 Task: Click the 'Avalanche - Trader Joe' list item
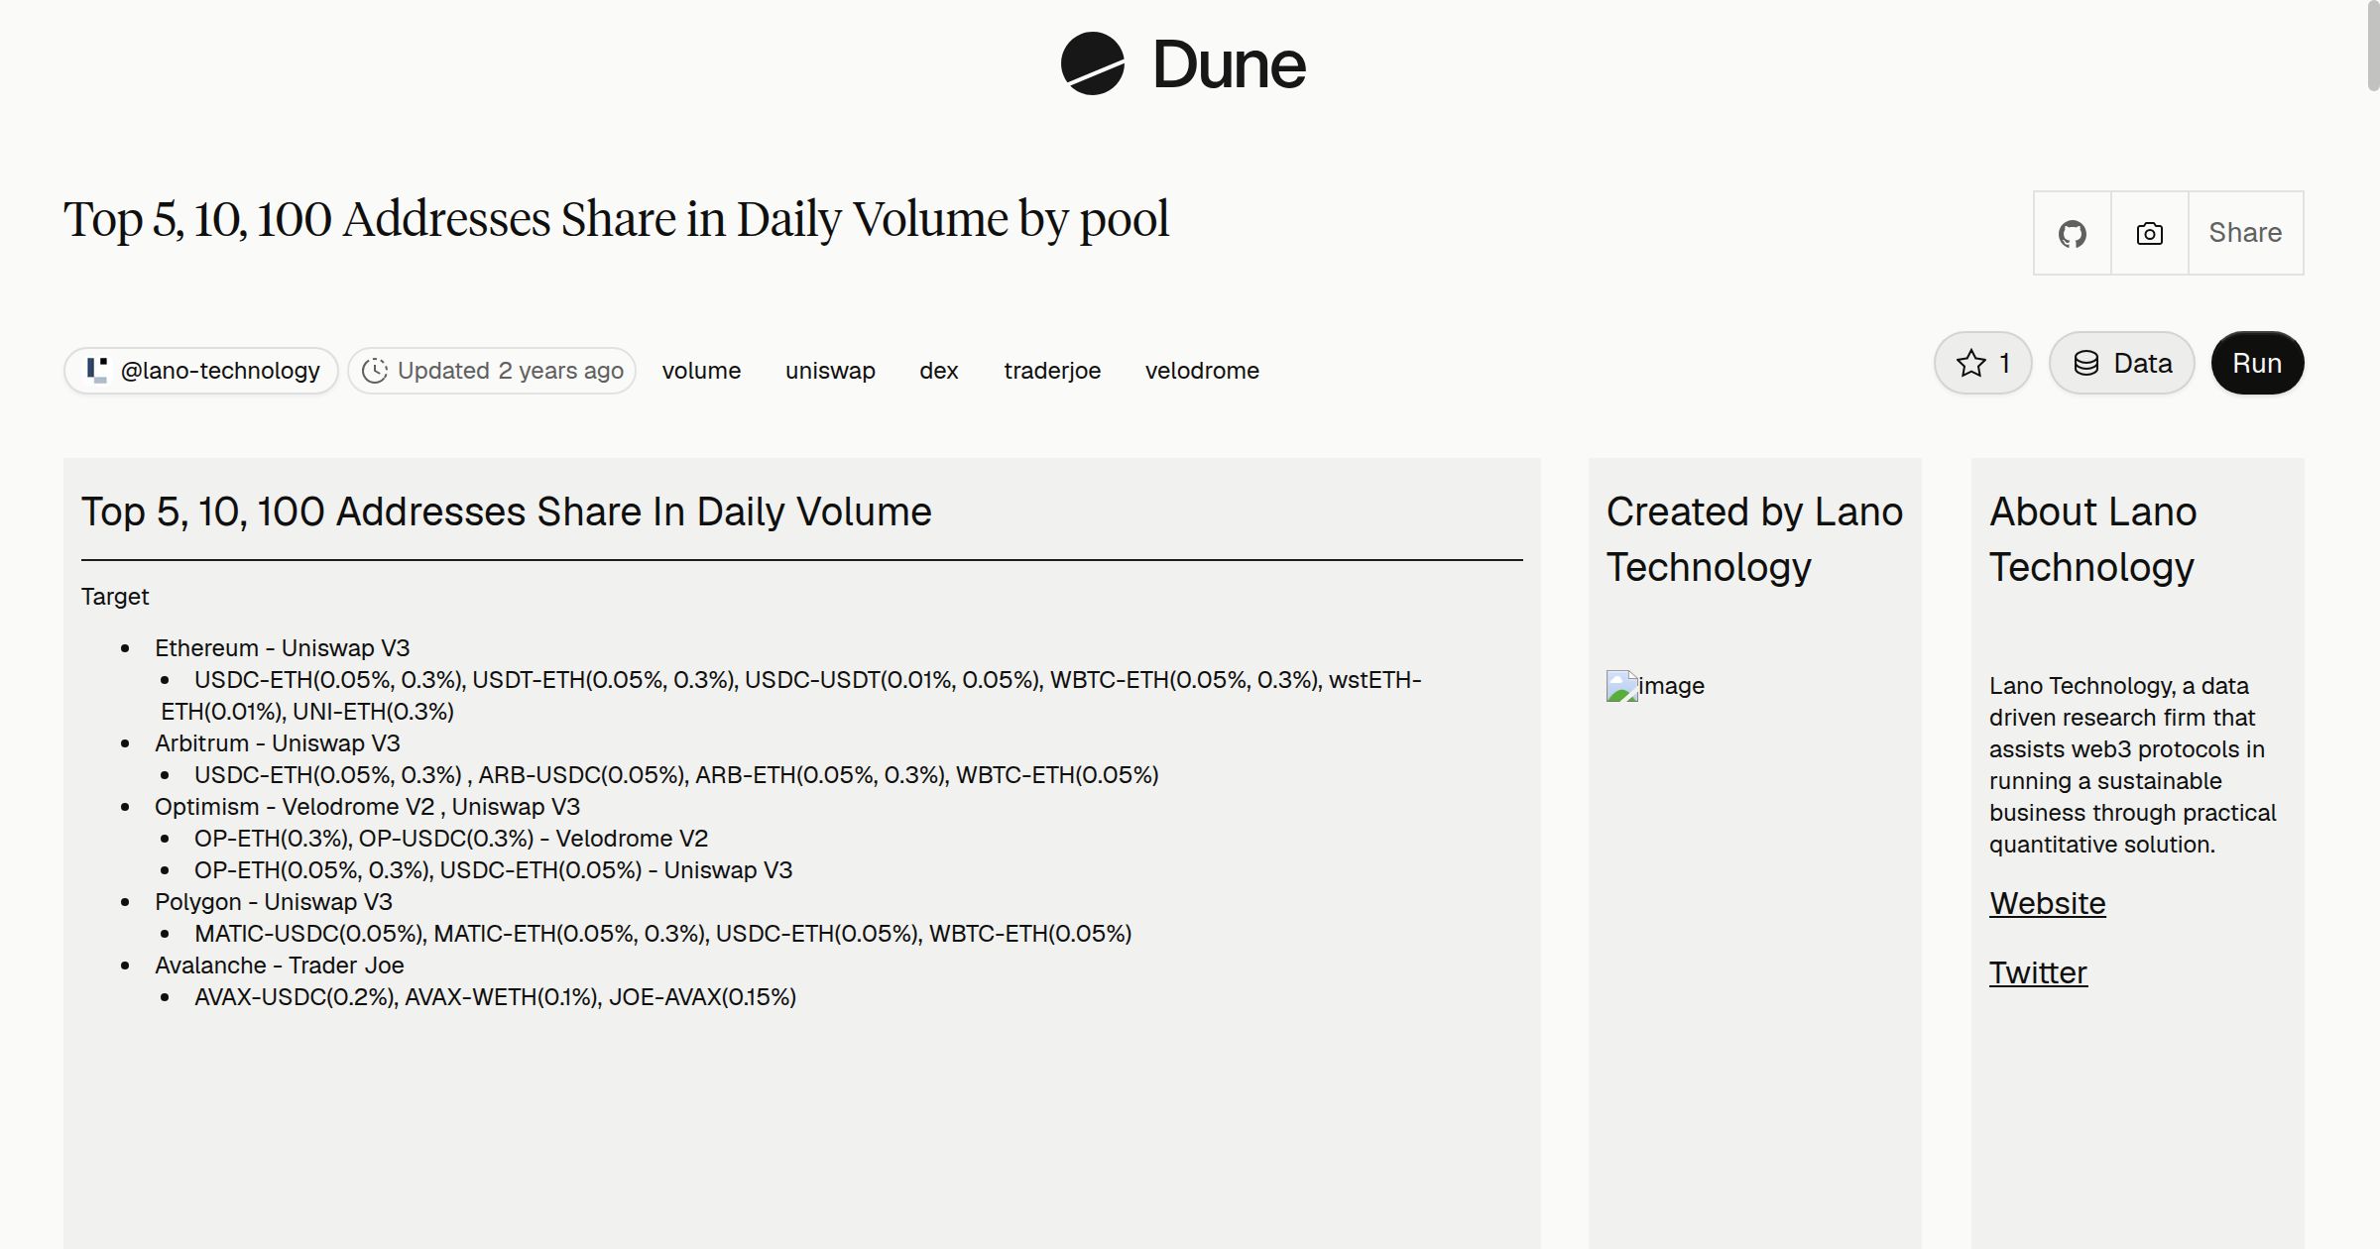click(x=279, y=965)
